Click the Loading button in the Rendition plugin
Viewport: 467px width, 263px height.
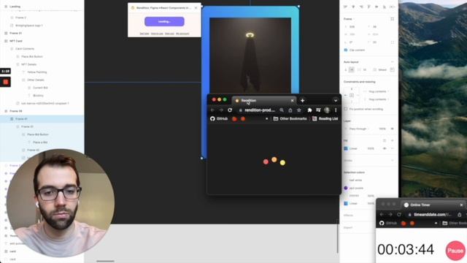click(164, 21)
